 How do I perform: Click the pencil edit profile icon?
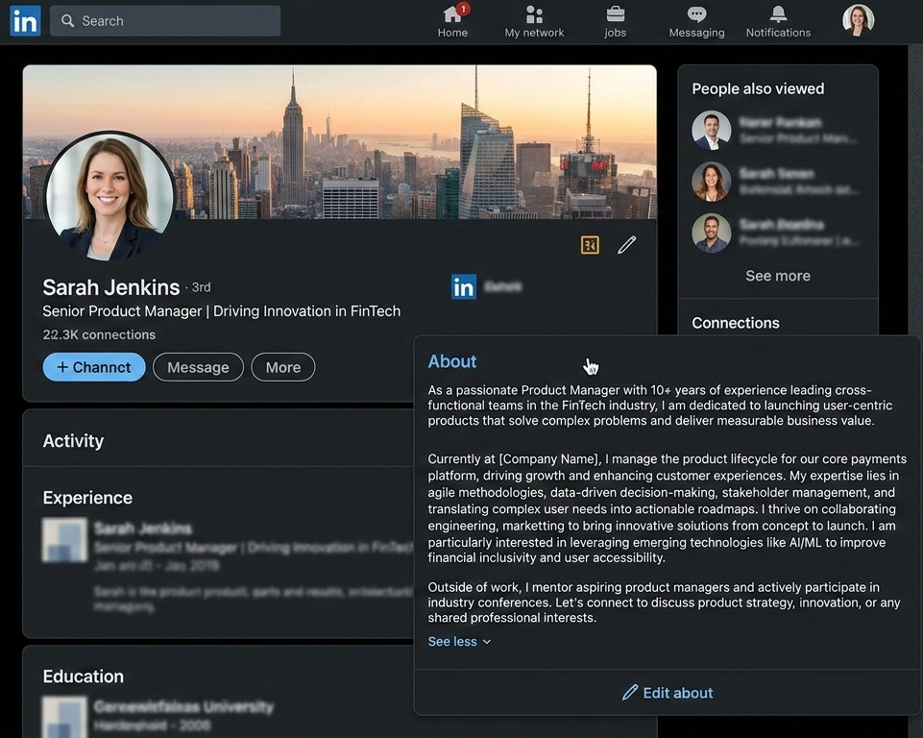tap(626, 246)
